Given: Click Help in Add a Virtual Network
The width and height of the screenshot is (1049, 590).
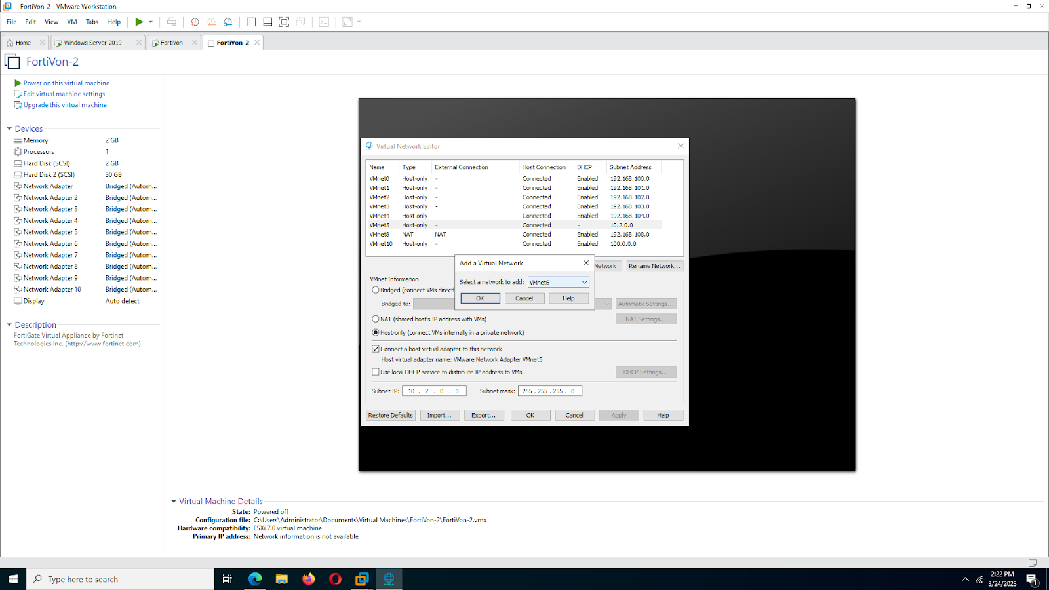Looking at the screenshot, I should coord(568,298).
